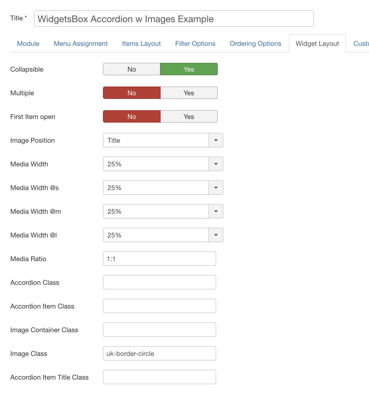Expand the Media Width dropdown
Image resolution: width=369 pixels, height=394 pixels.
point(216,164)
